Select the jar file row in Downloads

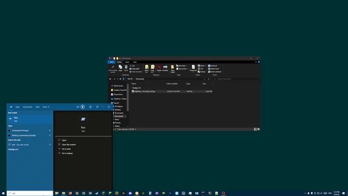[172, 91]
